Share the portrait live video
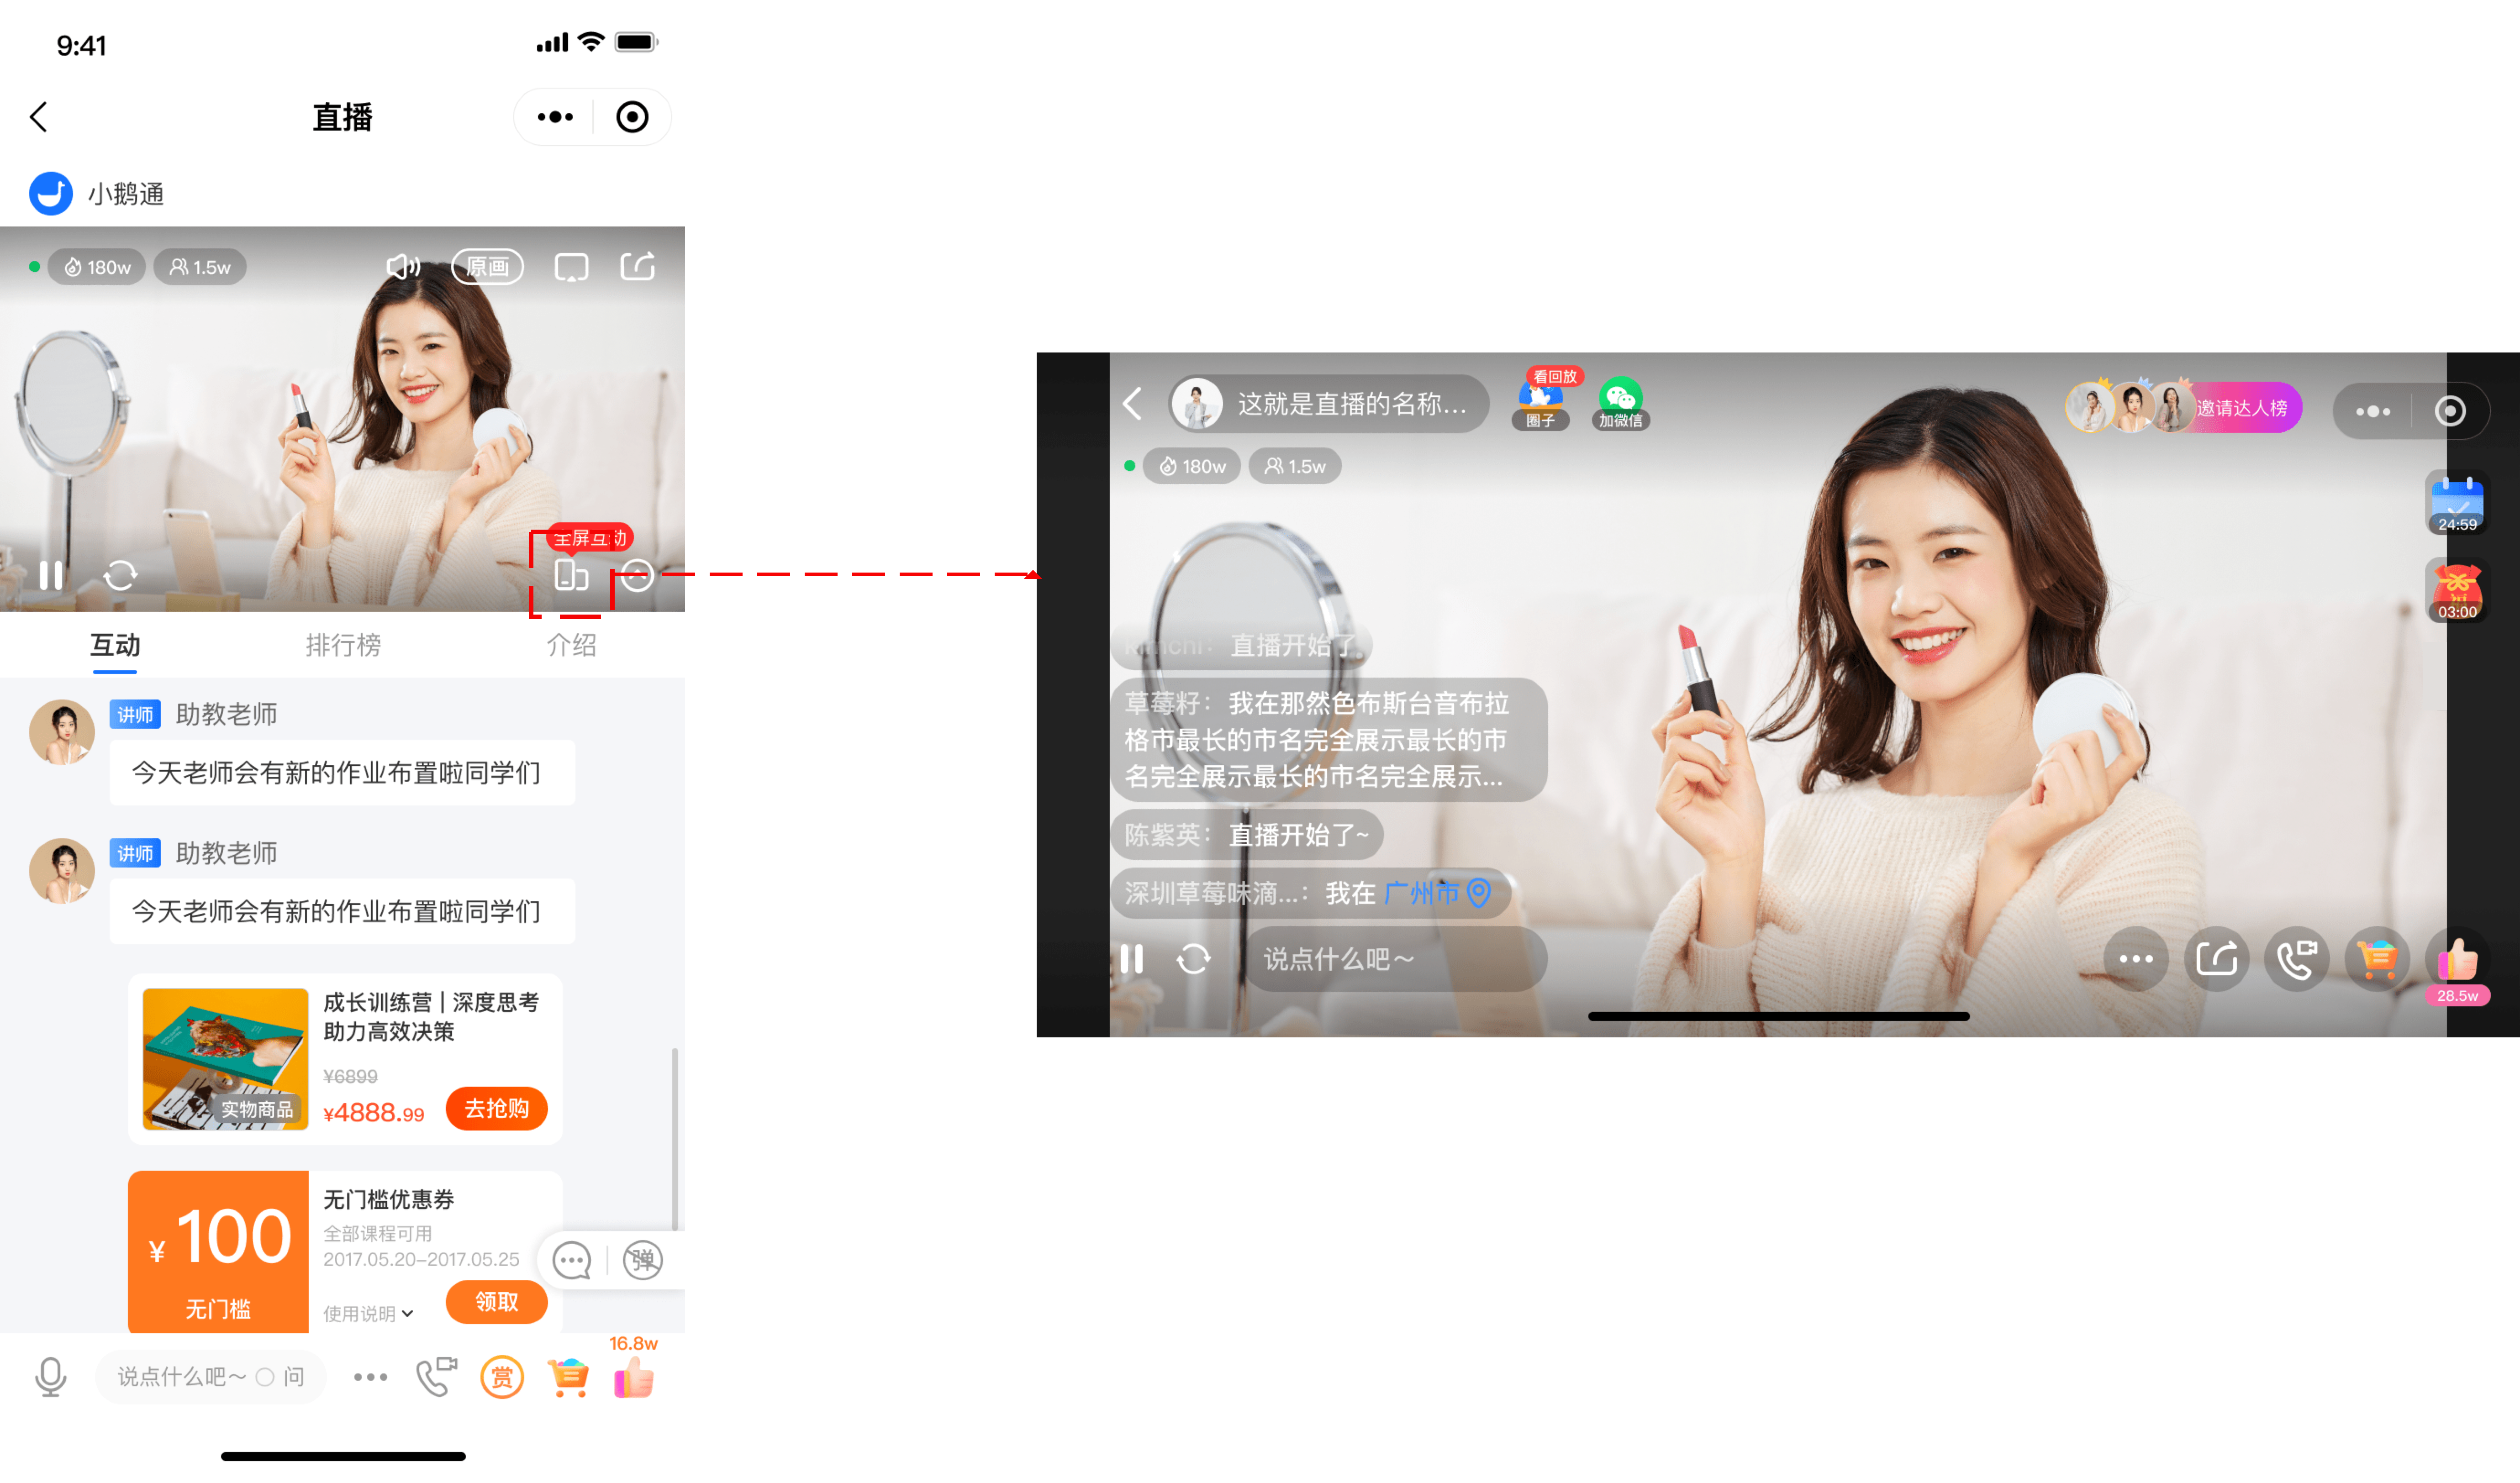 pos(638,266)
